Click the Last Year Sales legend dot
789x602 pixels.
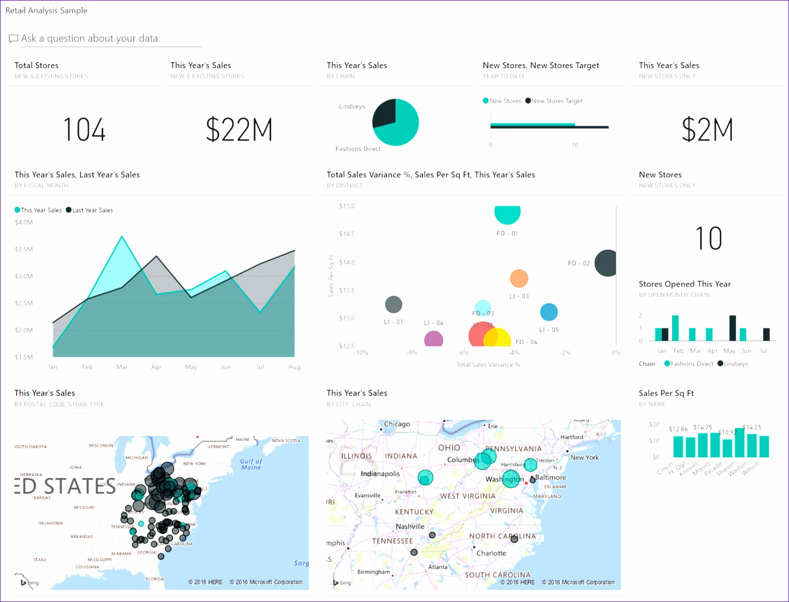pos(69,210)
